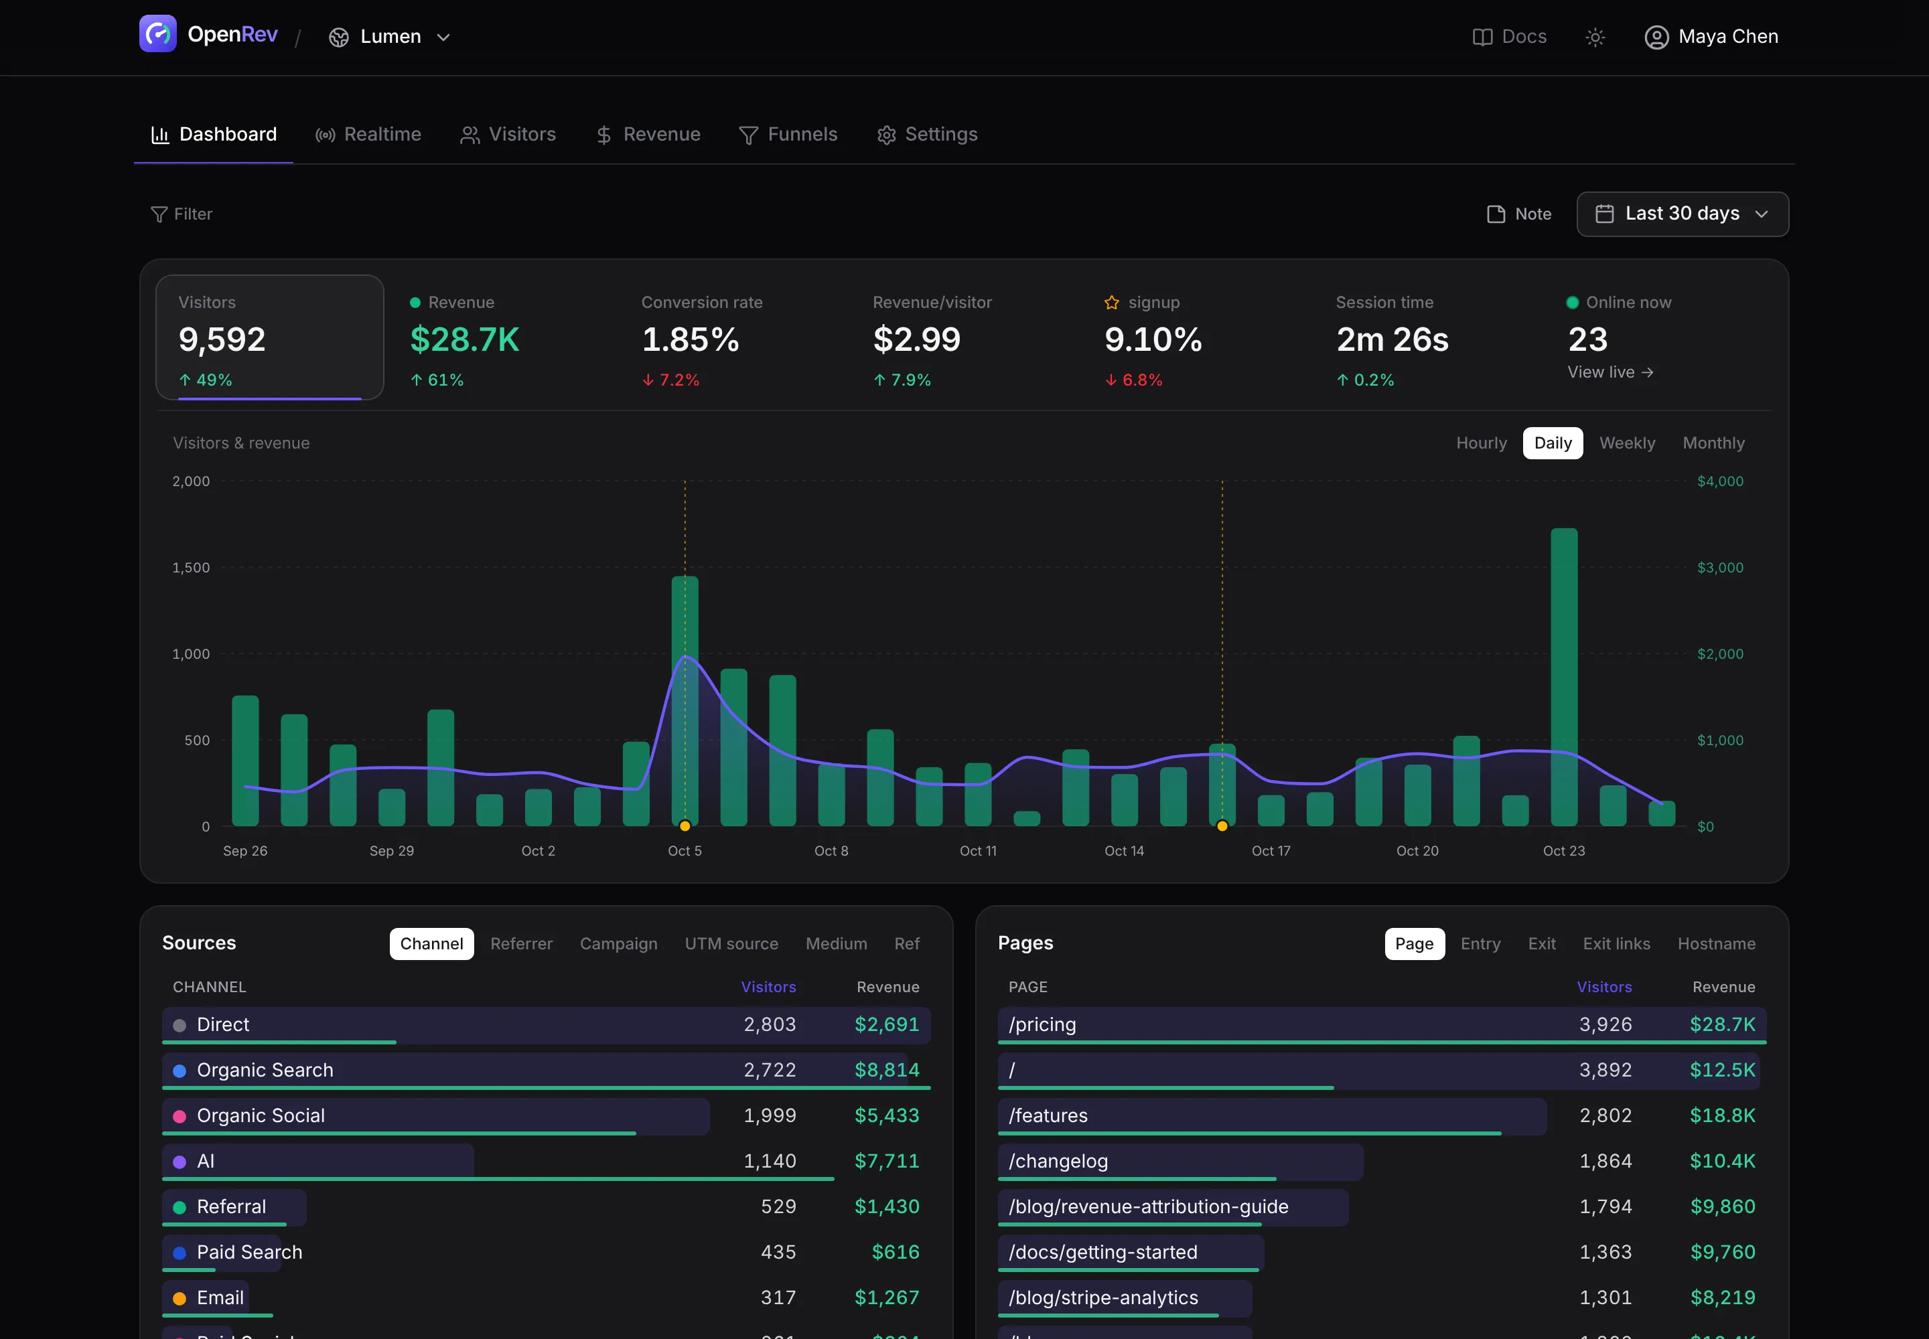Viewport: 1929px width, 1339px height.
Task: Switch chart to Monthly granularity
Action: tap(1713, 443)
